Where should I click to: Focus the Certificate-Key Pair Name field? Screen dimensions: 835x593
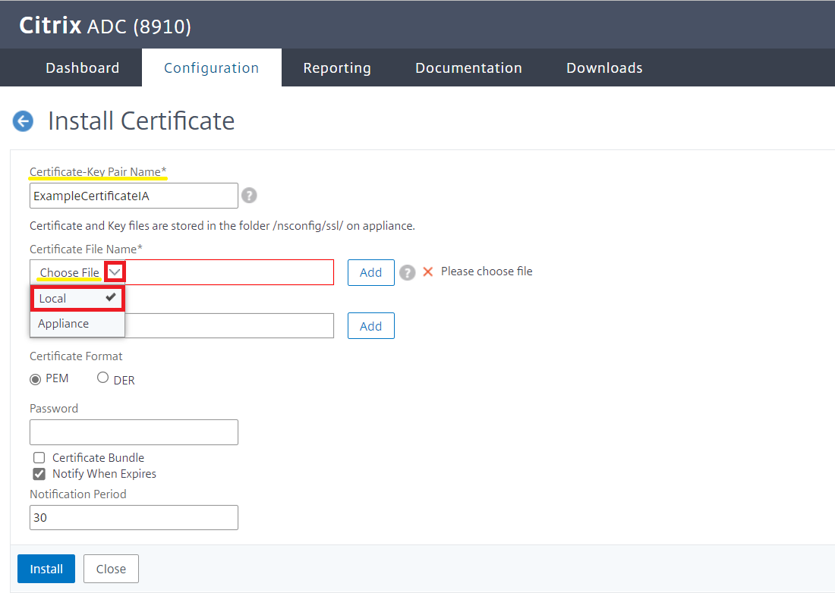pos(134,196)
